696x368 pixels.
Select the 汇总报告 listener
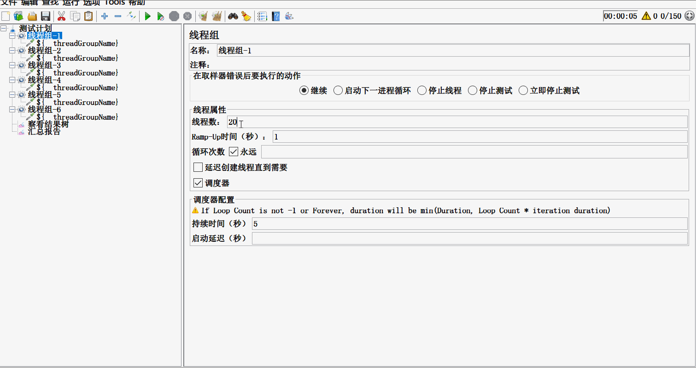[44, 132]
